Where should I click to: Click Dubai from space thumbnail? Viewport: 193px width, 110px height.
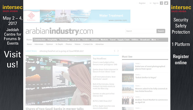click(x=128, y=67)
